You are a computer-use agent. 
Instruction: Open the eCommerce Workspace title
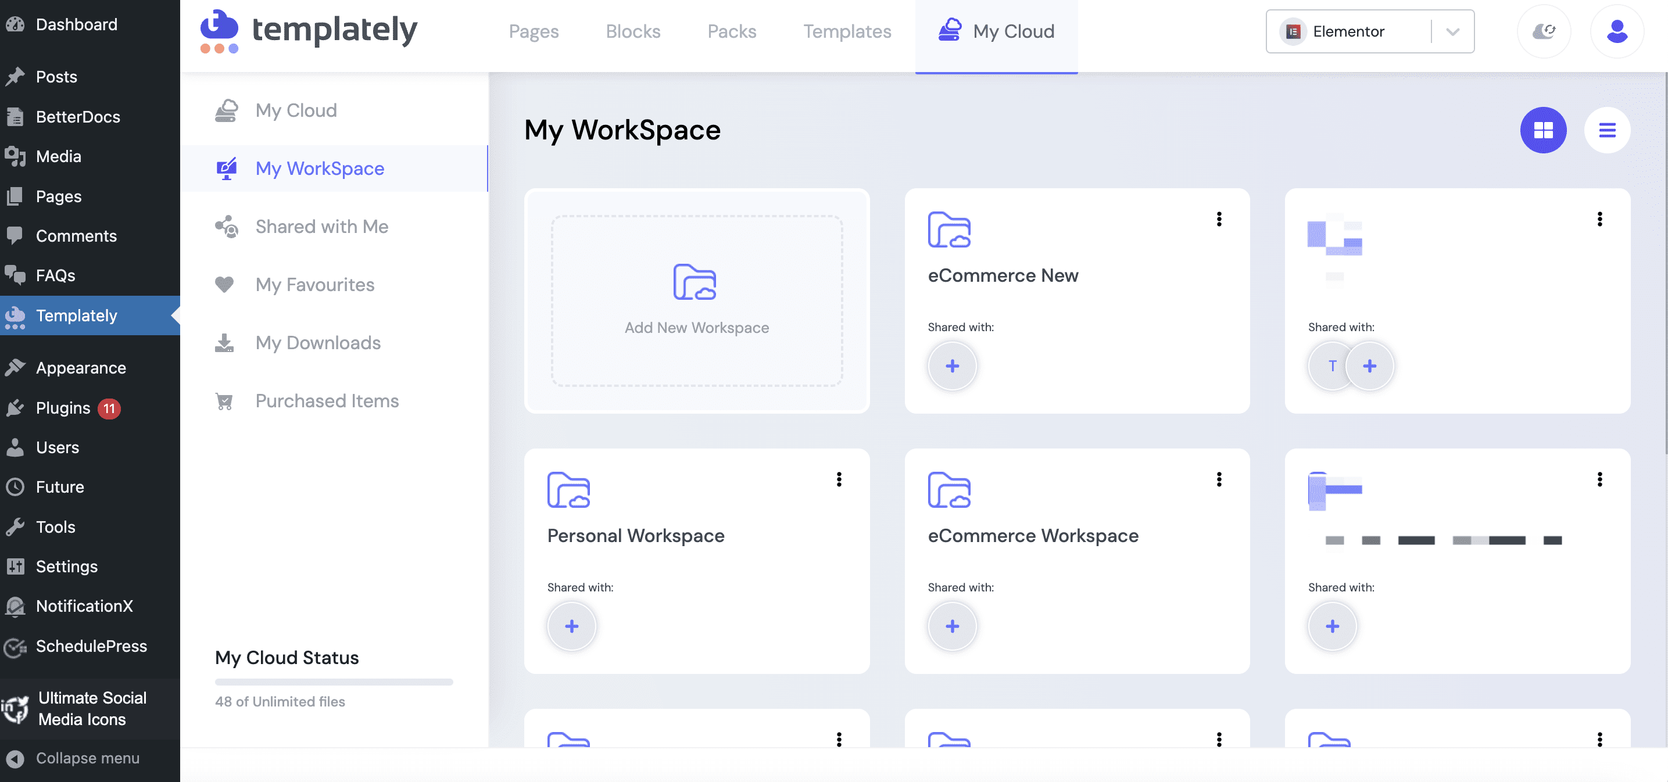pyautogui.click(x=1033, y=535)
